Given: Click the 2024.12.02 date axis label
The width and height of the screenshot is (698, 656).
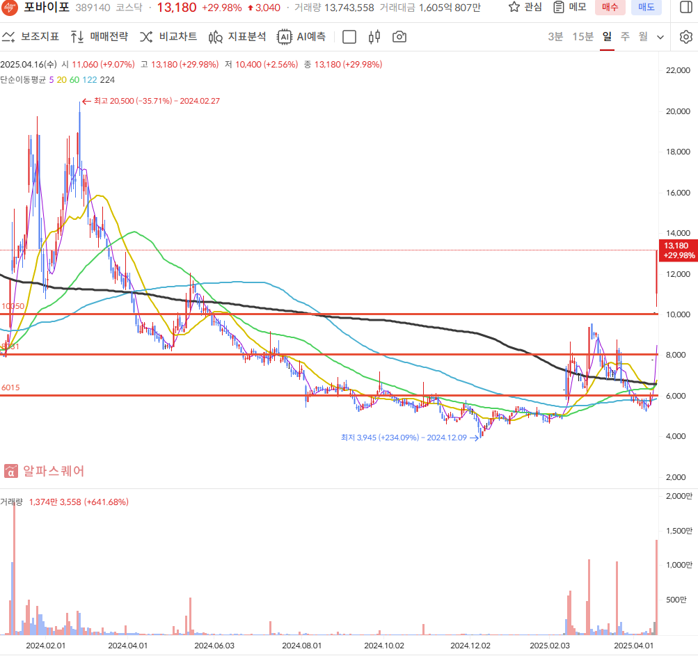Looking at the screenshot, I should [470, 646].
